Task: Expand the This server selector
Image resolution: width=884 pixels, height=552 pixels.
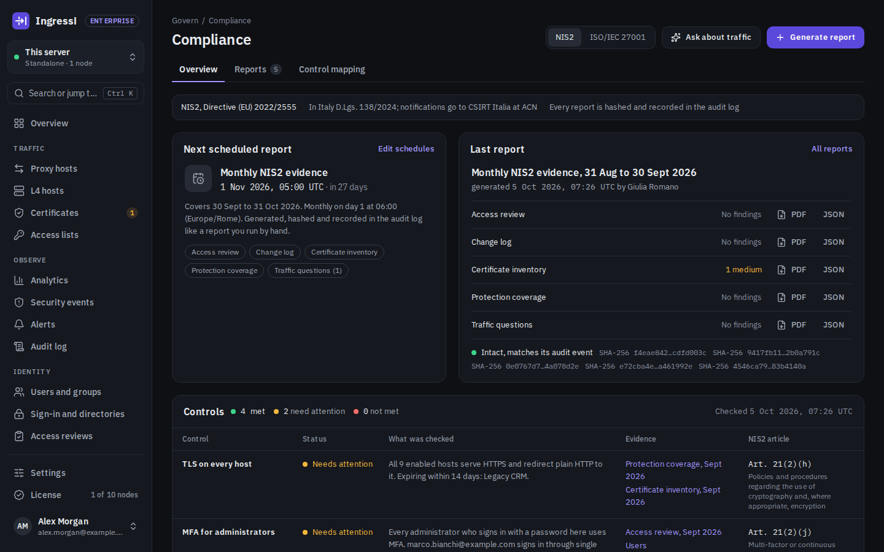Action: (x=76, y=57)
